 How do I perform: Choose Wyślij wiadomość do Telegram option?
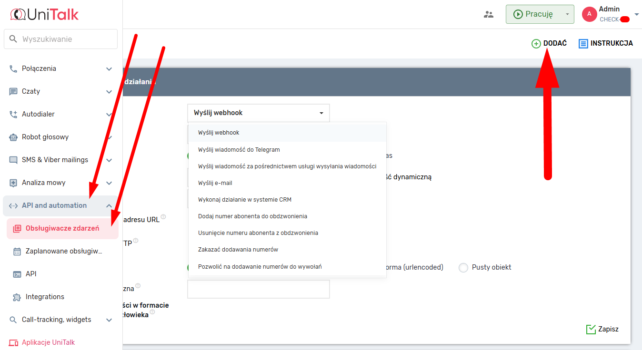click(x=239, y=150)
